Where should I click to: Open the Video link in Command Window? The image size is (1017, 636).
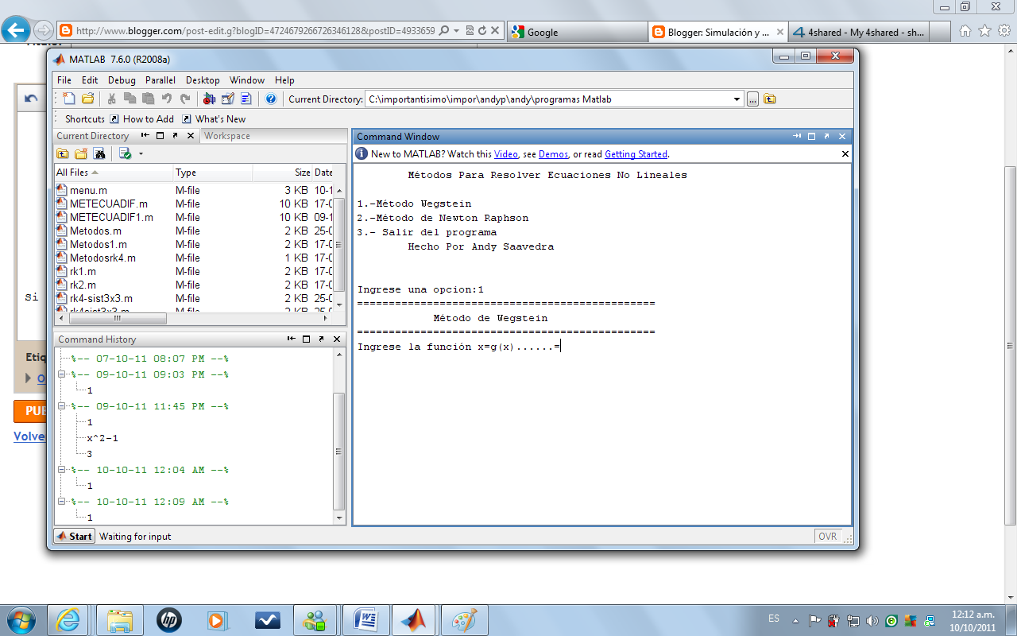[x=505, y=154]
